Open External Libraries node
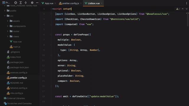Image resolution: width=189 pixels, height=106 pixels. pyautogui.click(x=16, y=98)
